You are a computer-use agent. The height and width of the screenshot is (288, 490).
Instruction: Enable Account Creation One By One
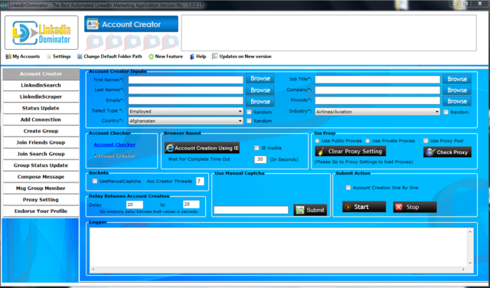pos(348,188)
